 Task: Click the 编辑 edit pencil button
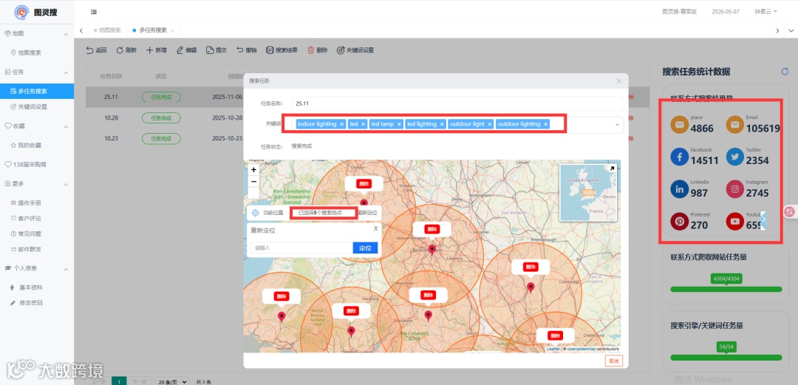click(186, 50)
